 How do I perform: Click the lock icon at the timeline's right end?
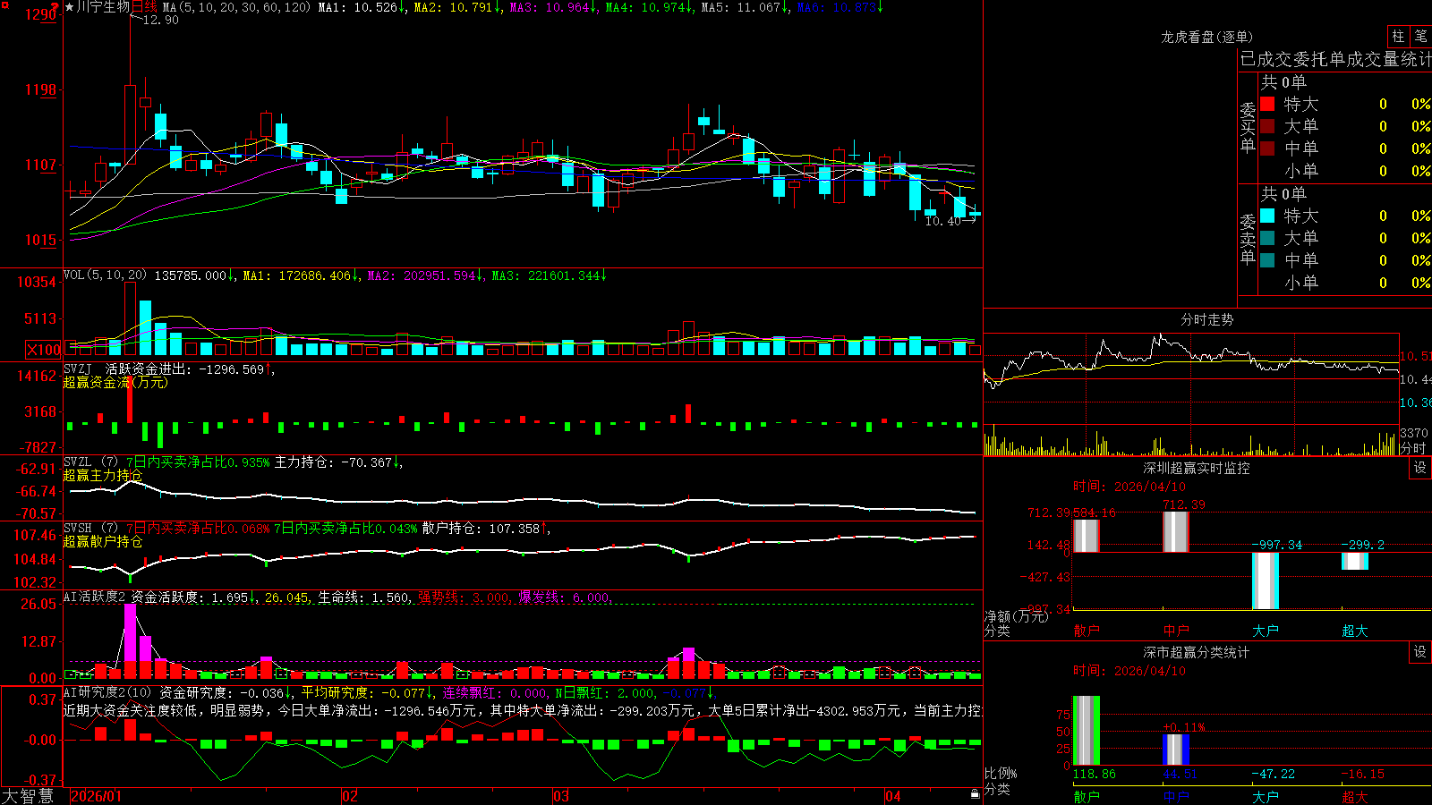[x=975, y=794]
